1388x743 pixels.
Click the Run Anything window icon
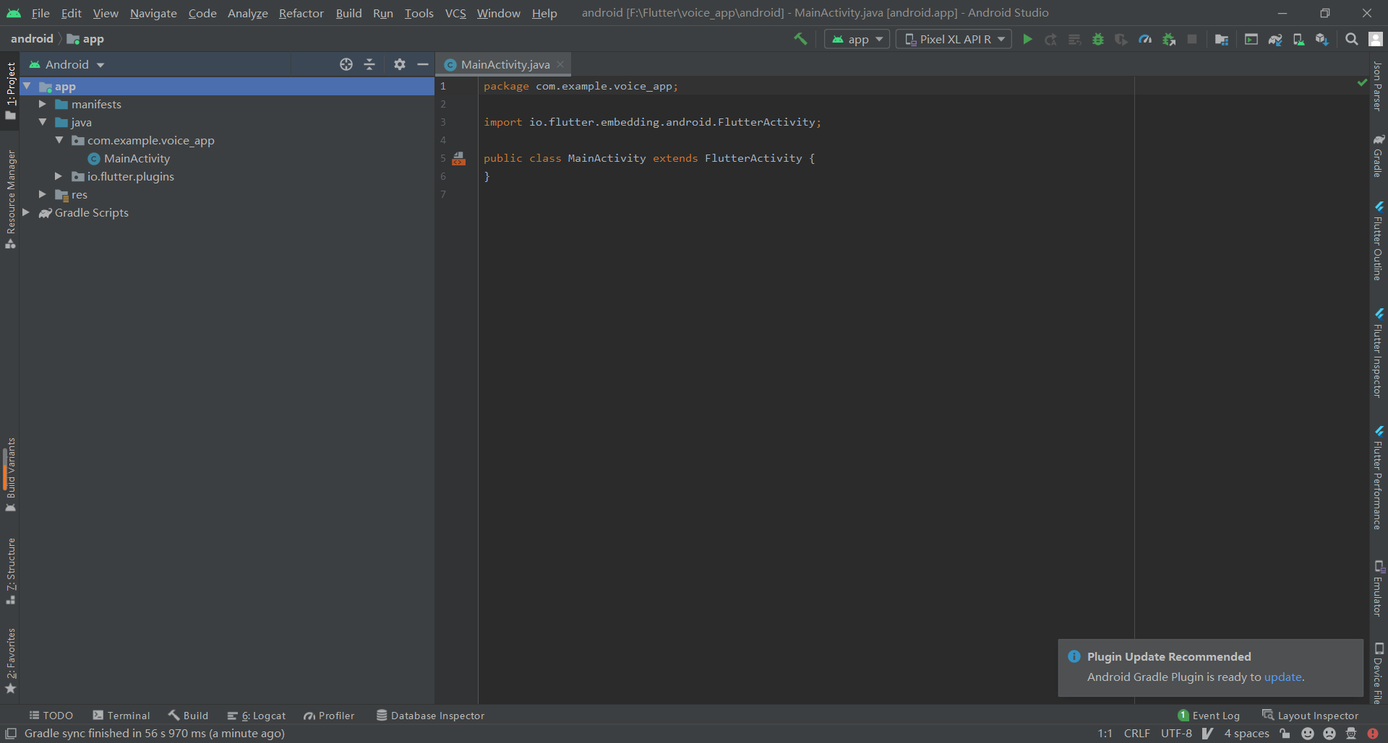point(1251,39)
